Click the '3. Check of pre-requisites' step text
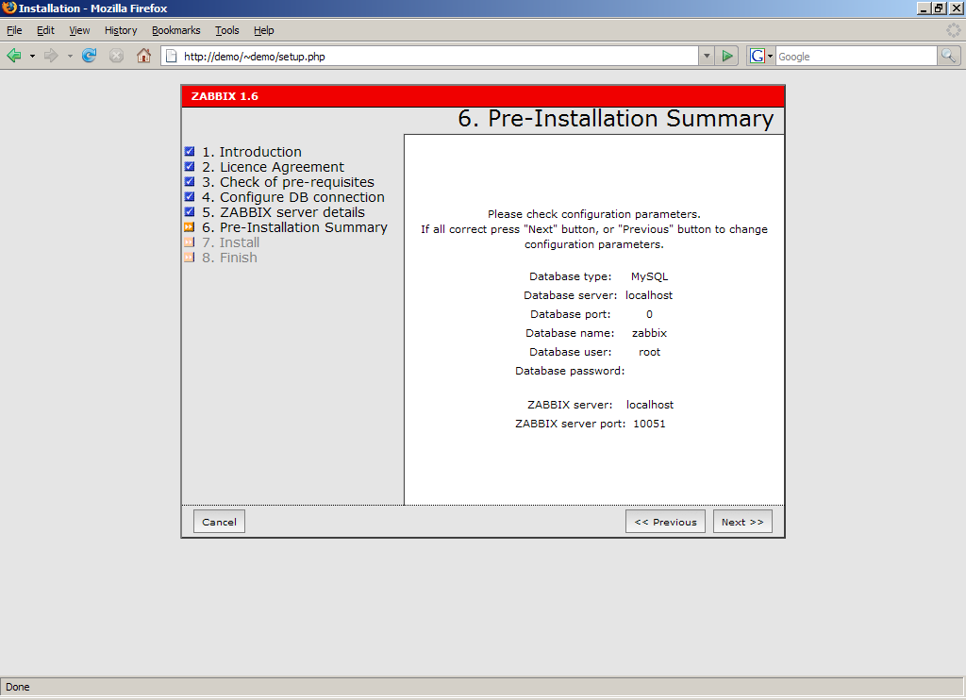 pos(289,182)
